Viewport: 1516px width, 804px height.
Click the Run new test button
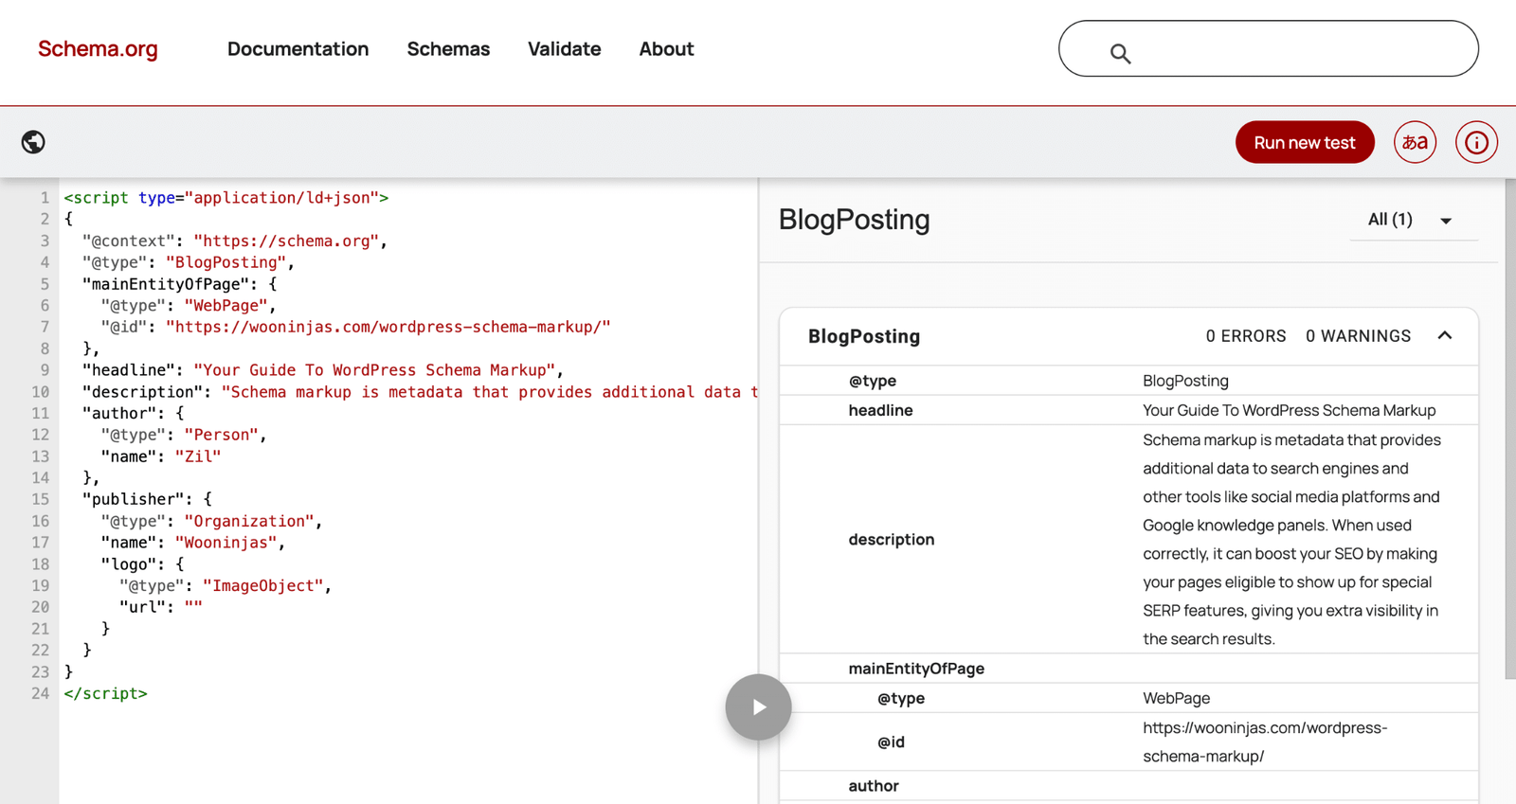pos(1304,142)
